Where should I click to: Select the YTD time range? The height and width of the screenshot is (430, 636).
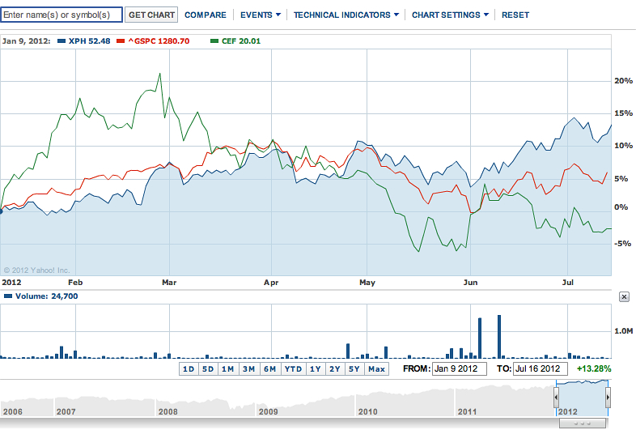point(293,368)
